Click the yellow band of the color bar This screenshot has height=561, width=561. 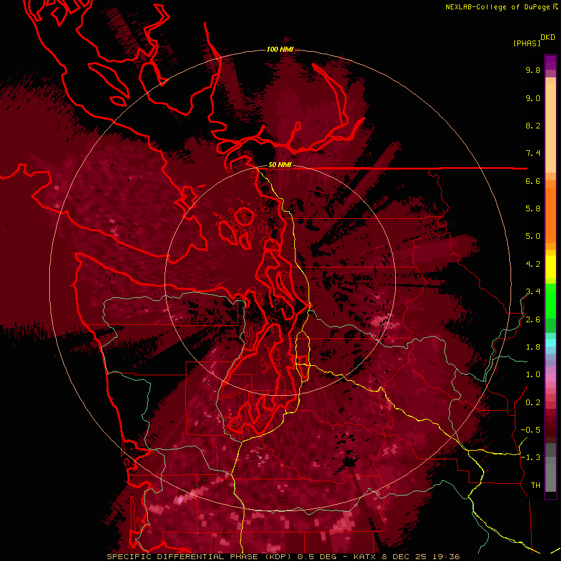[550, 267]
